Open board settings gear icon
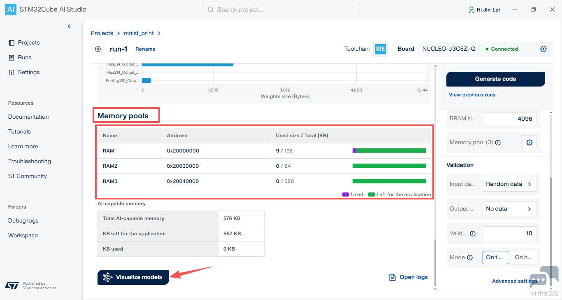Viewport: 562px width, 300px height. point(543,49)
